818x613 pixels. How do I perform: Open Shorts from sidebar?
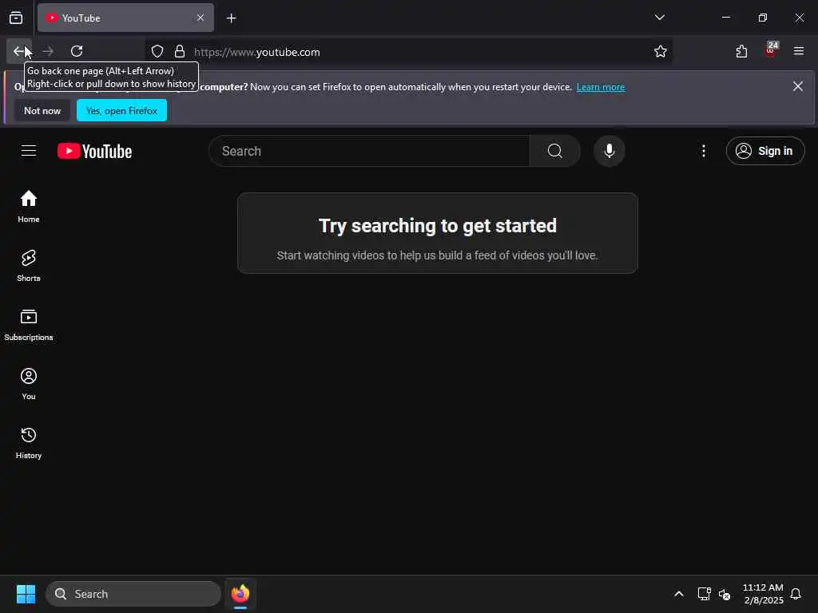click(x=29, y=265)
